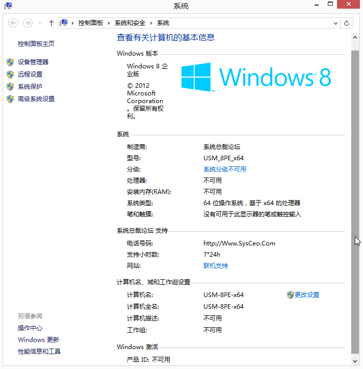Open 操作中心 link

30,328
